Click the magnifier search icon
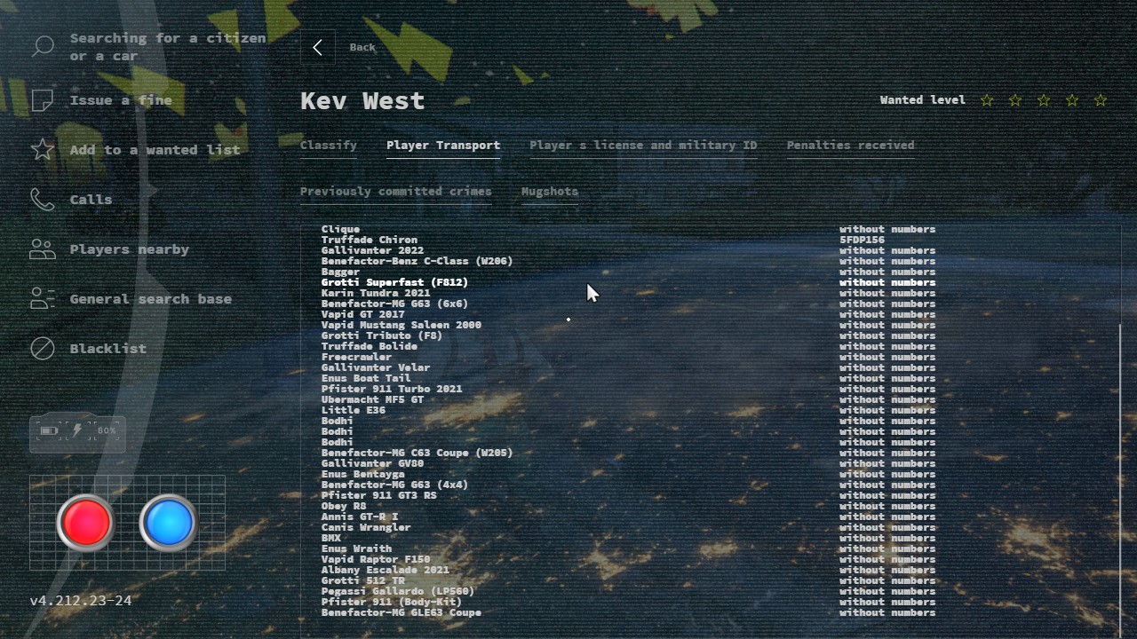Viewport: 1137px width, 639px height. (x=43, y=47)
